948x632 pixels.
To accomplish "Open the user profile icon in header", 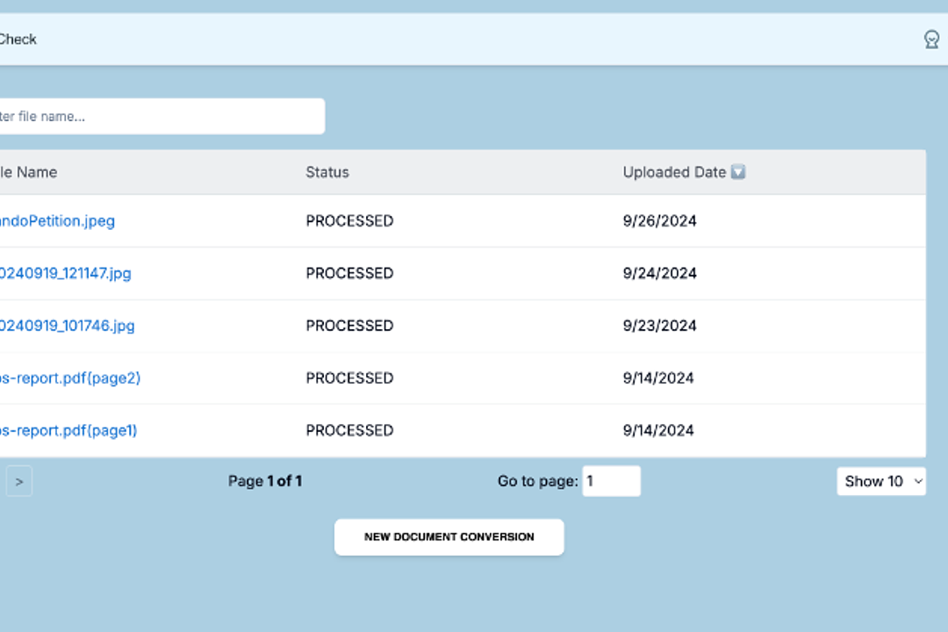I will pos(931,39).
